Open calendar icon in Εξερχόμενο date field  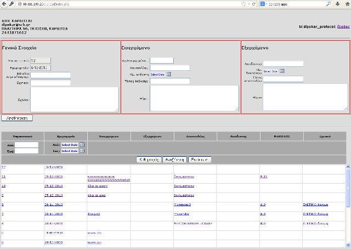pyautogui.click(x=282, y=71)
